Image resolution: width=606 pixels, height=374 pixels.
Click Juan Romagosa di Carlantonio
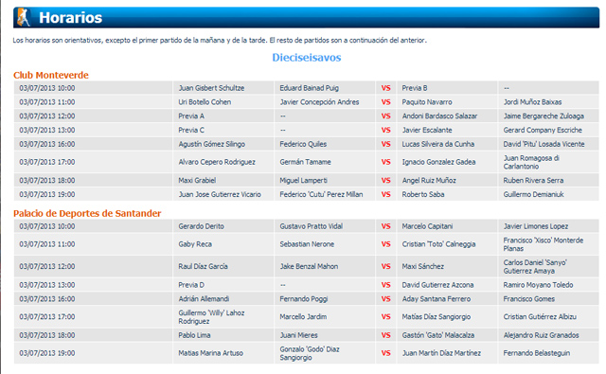pos(531,162)
